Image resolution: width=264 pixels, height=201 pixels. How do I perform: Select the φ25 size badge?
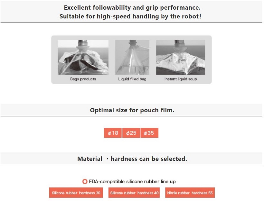[x=131, y=133]
